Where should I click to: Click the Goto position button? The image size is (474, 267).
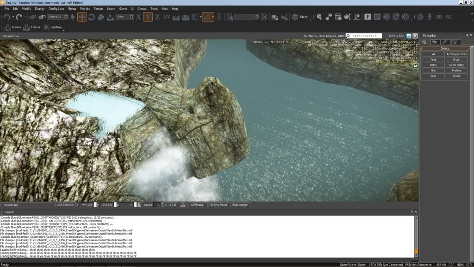(240, 205)
